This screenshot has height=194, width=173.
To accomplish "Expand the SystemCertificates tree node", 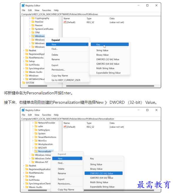I will (x=30, y=29).
